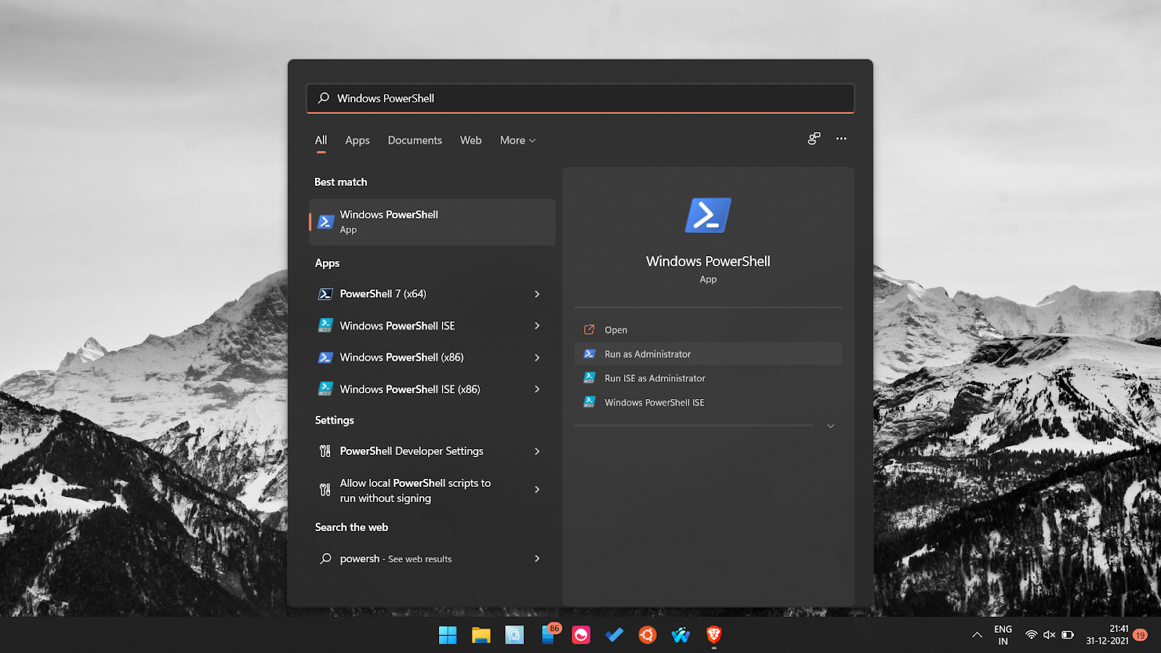
Task: Click the PowerShell 7 (x64) app icon
Action: 326,294
